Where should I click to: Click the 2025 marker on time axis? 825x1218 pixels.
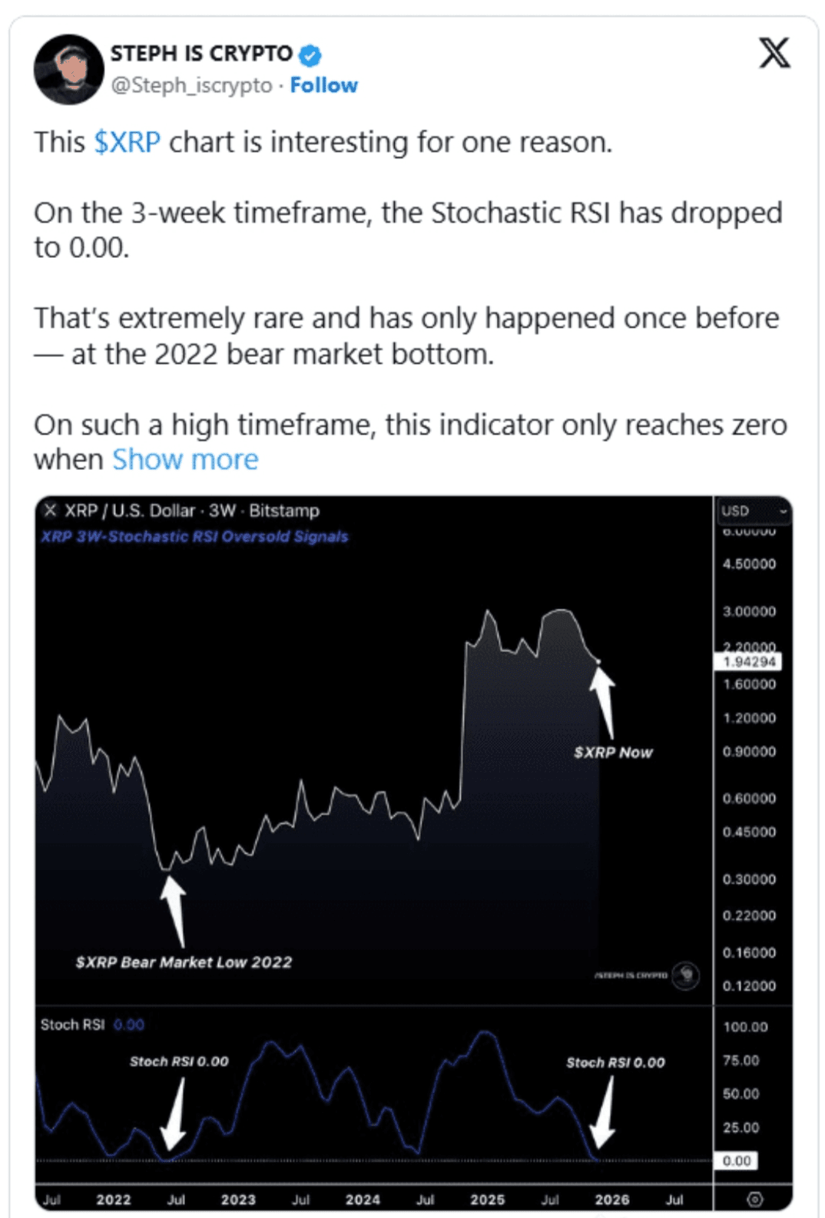488,1200
